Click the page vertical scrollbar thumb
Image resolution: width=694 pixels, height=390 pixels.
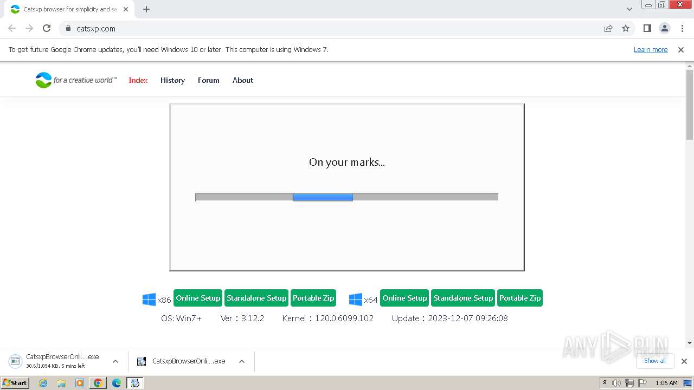pos(690,105)
